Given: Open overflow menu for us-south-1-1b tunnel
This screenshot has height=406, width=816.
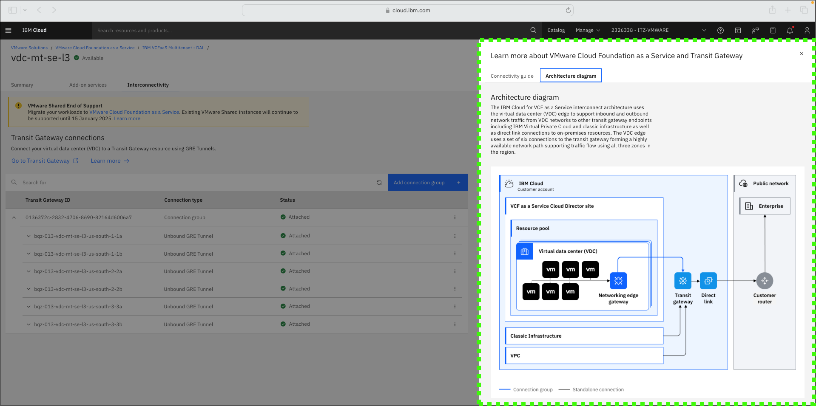Looking at the screenshot, I should click(x=455, y=254).
